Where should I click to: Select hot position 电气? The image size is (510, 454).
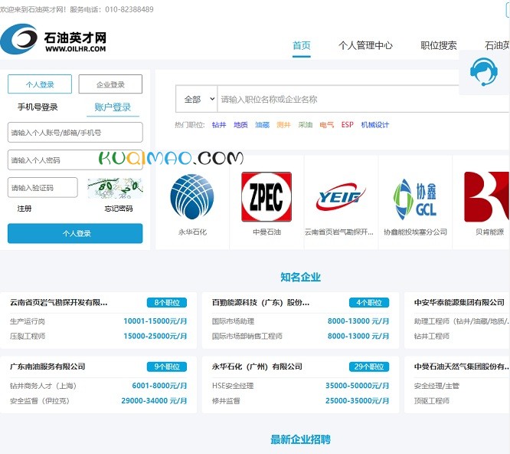326,125
